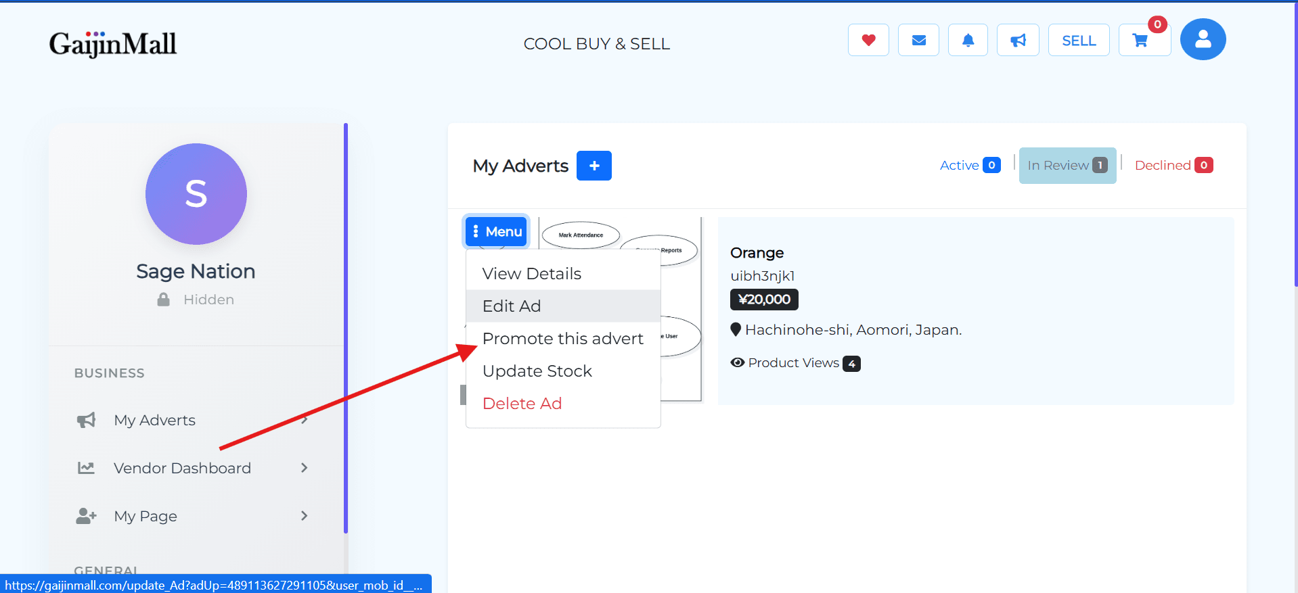1298x593 pixels.
Task: Switch to the In Review tab
Action: [1067, 166]
